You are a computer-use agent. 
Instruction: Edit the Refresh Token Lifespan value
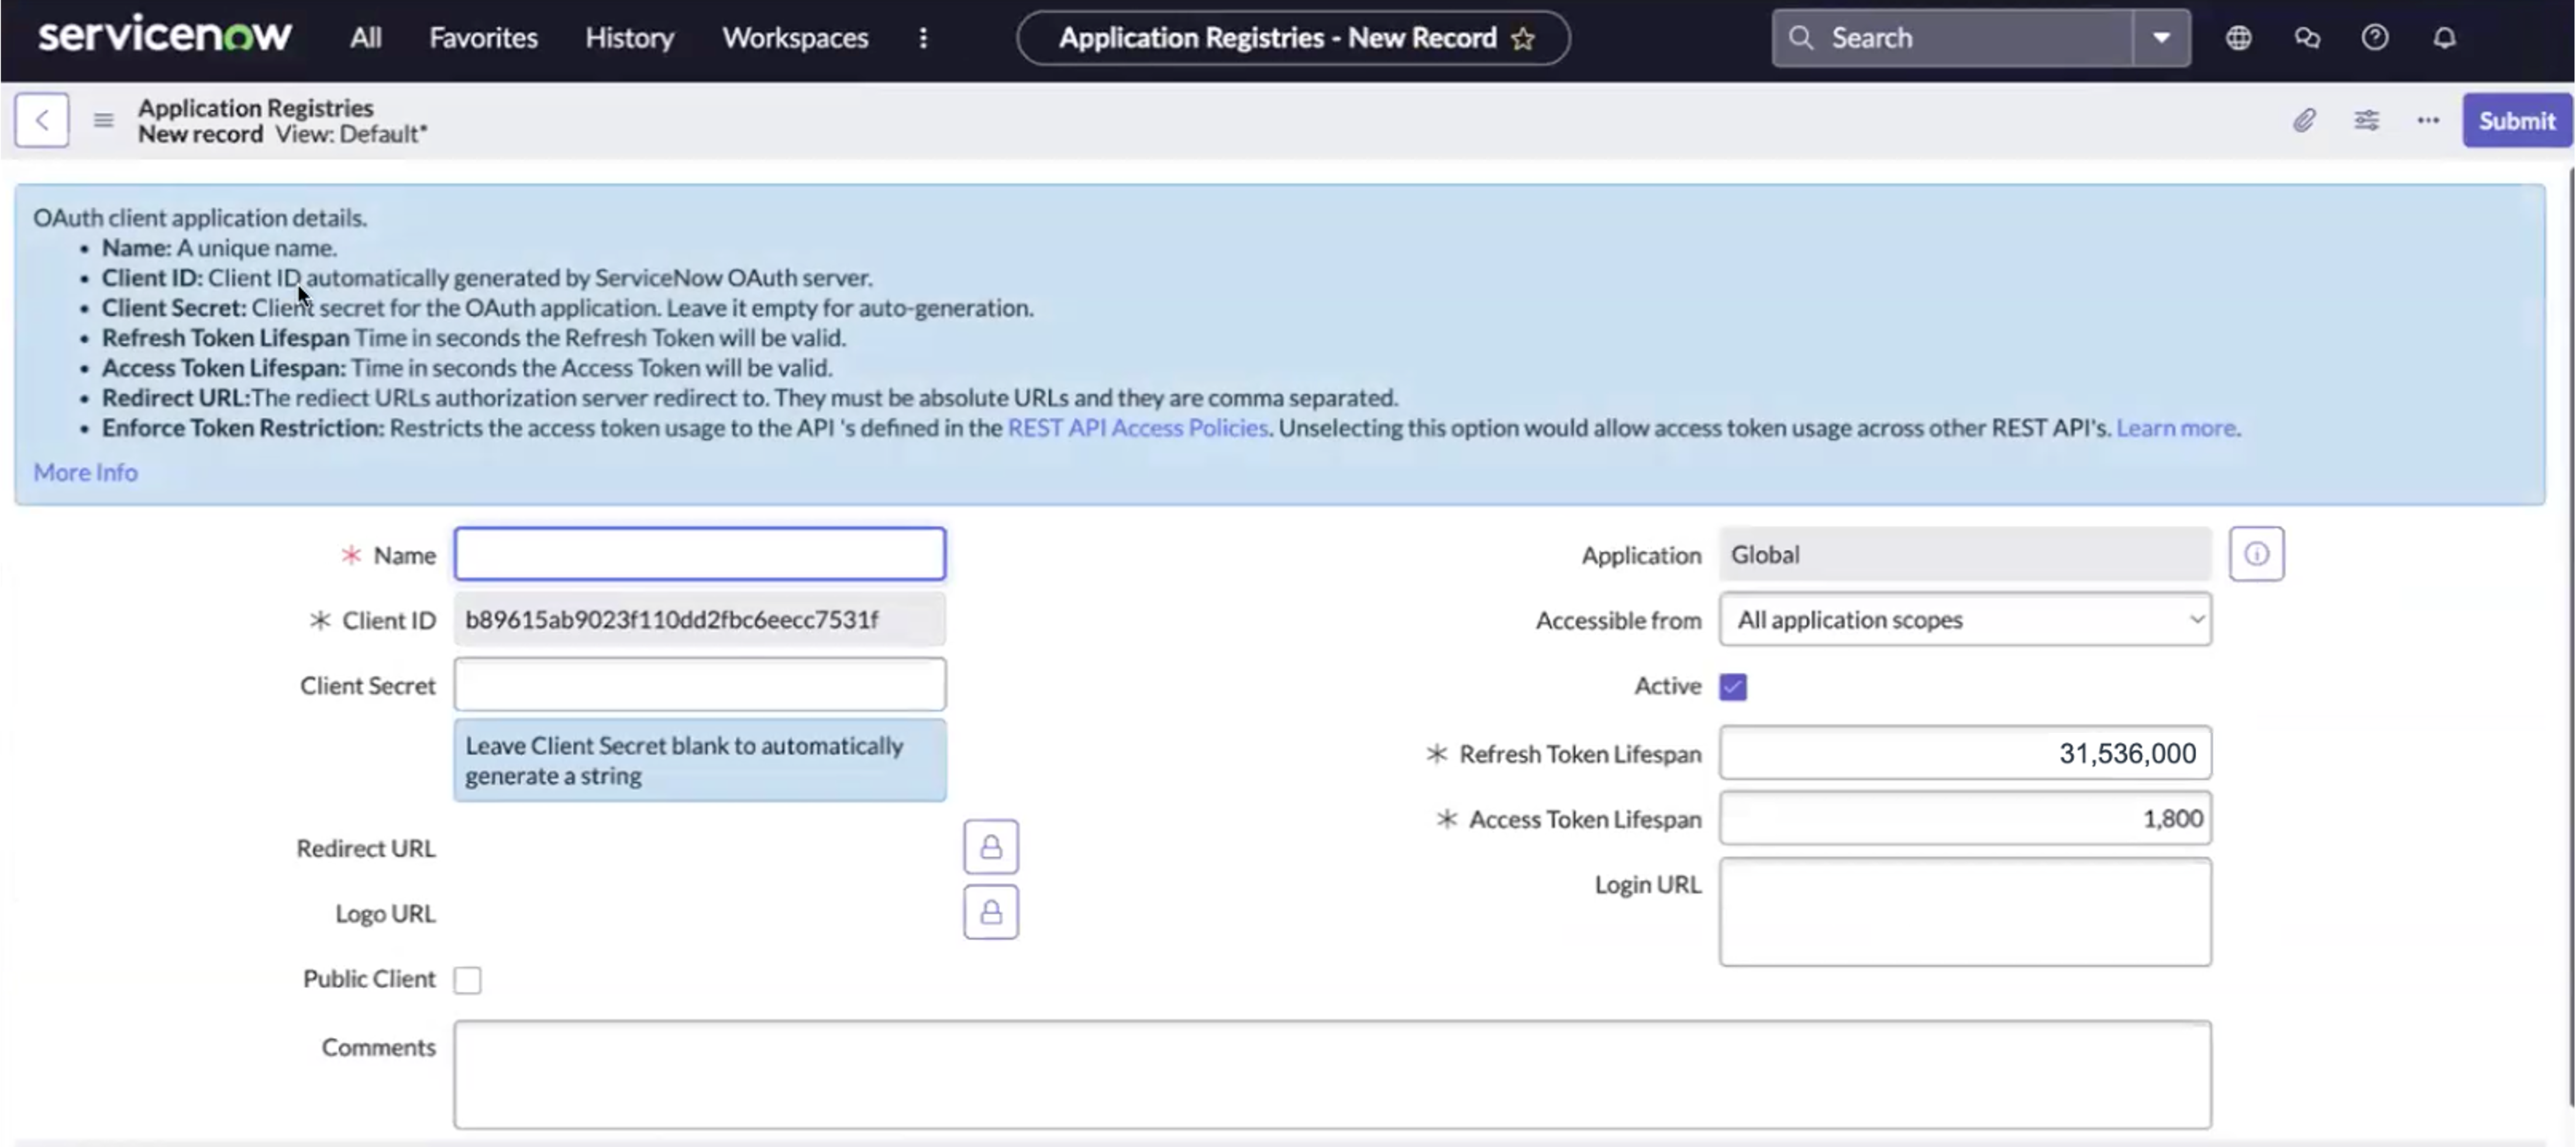tap(1965, 753)
